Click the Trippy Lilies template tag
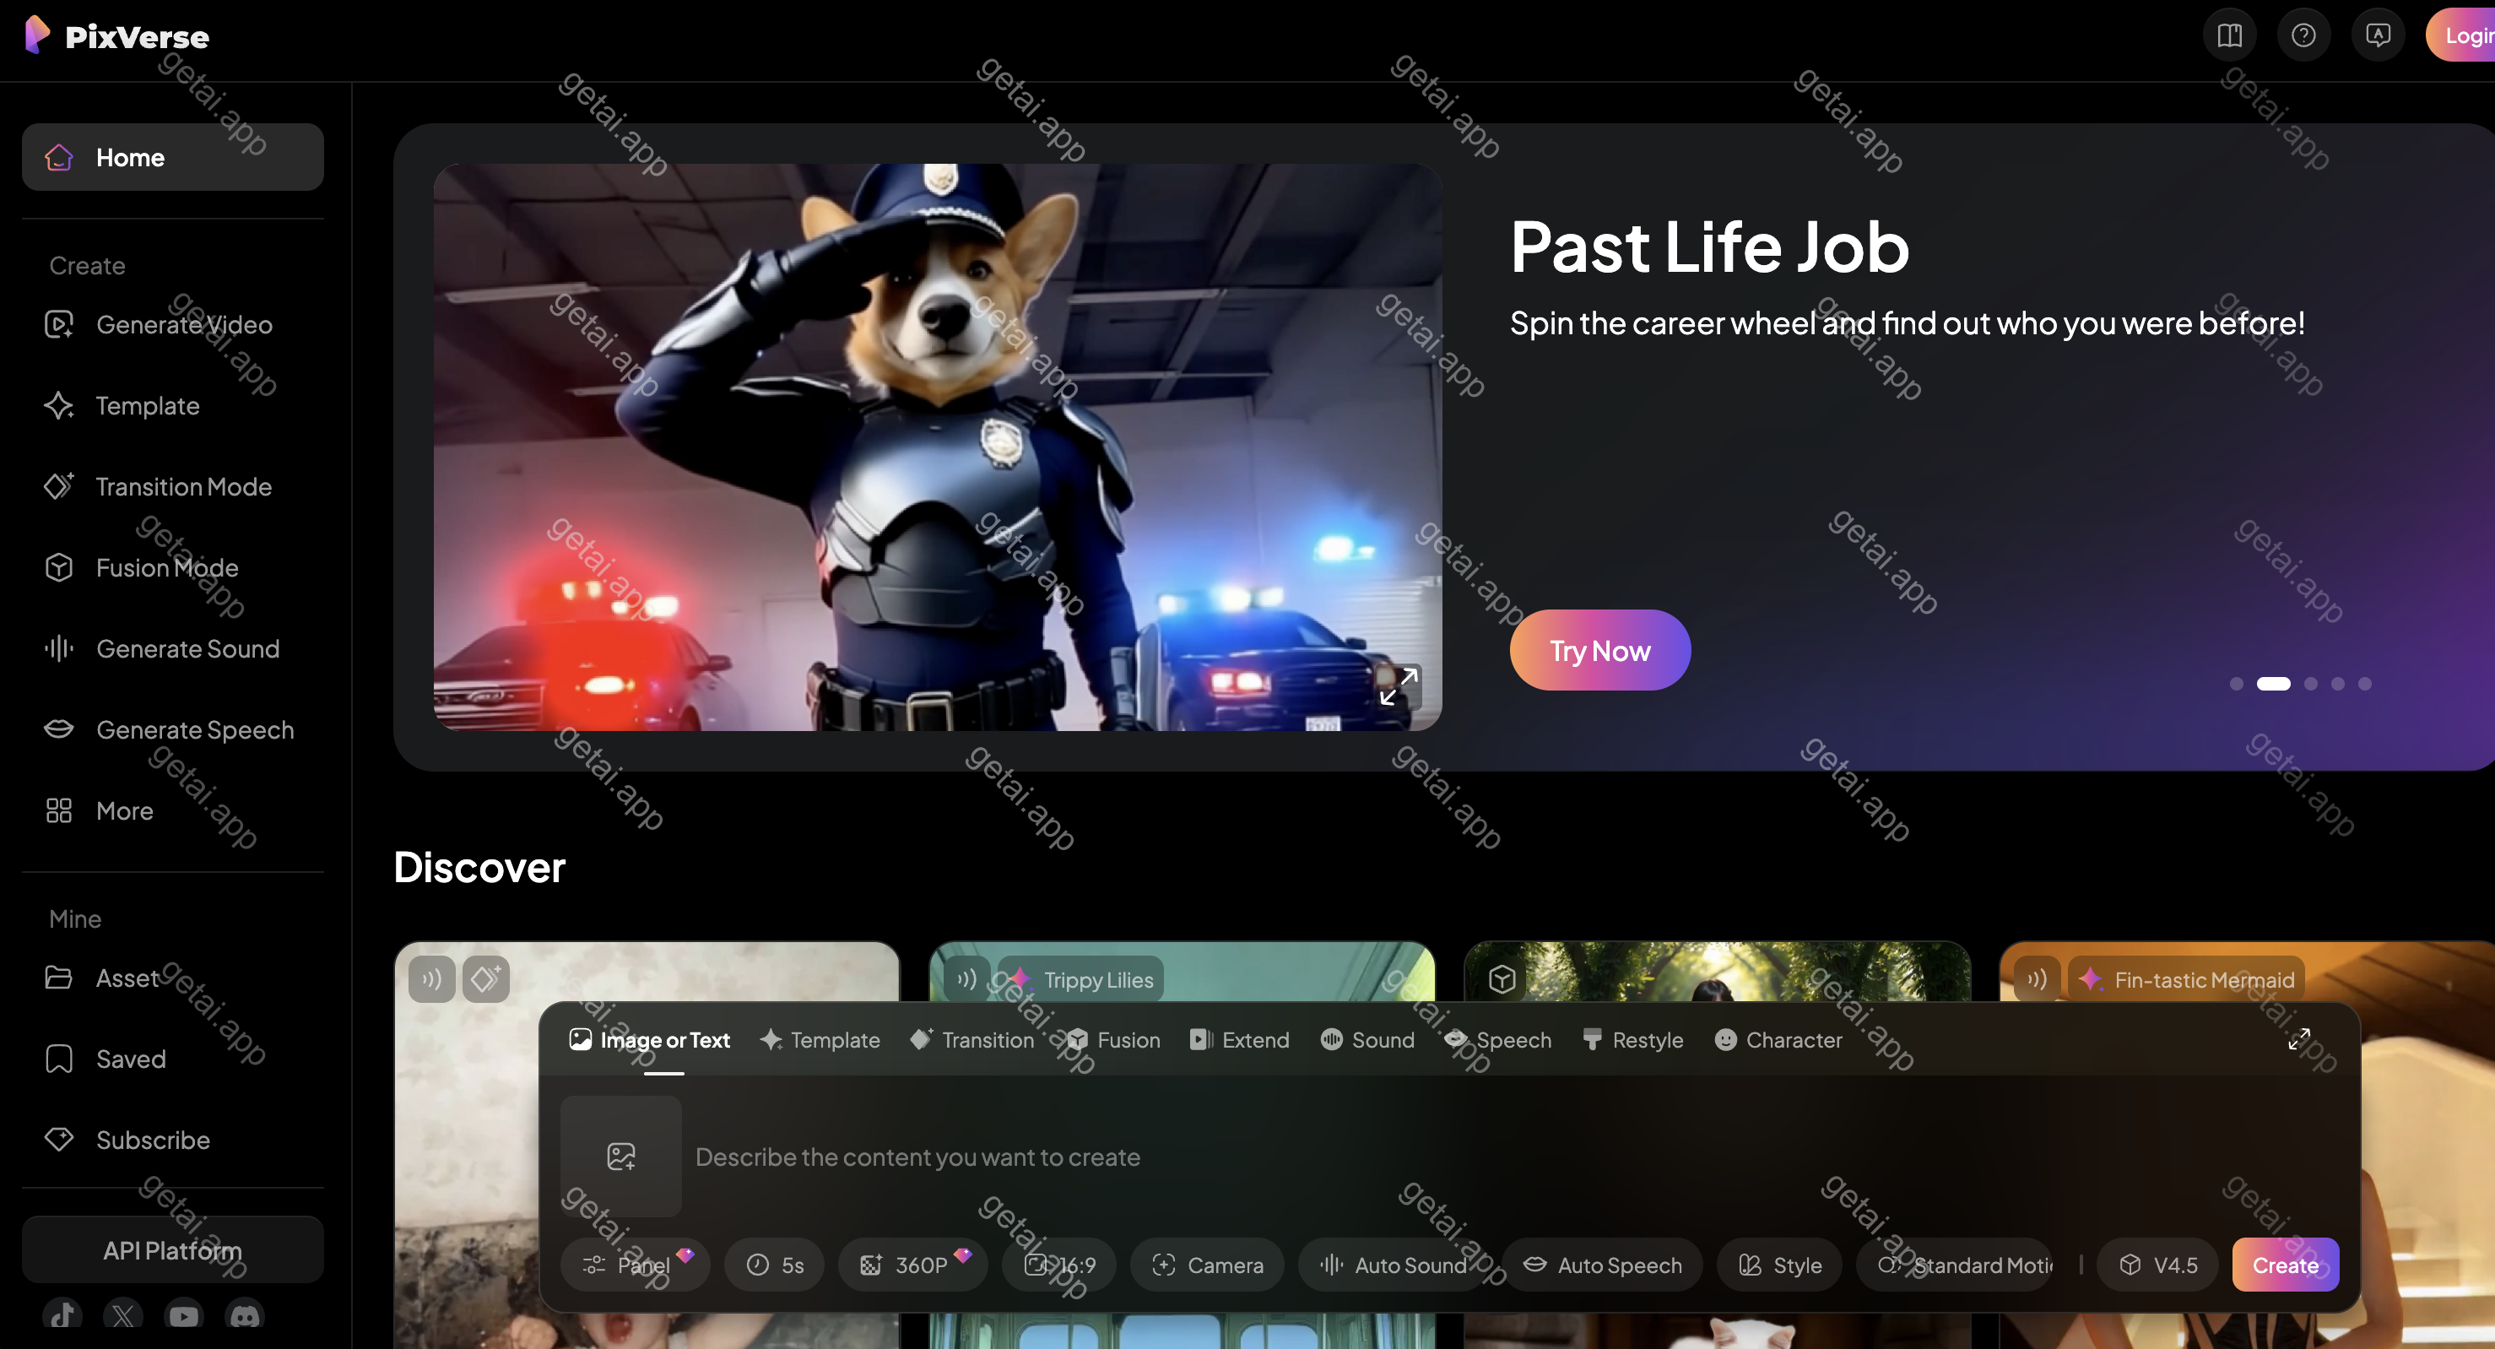The width and height of the screenshot is (2495, 1349). 1082,980
